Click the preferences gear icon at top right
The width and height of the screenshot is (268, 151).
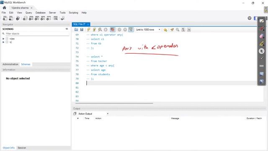250,18
